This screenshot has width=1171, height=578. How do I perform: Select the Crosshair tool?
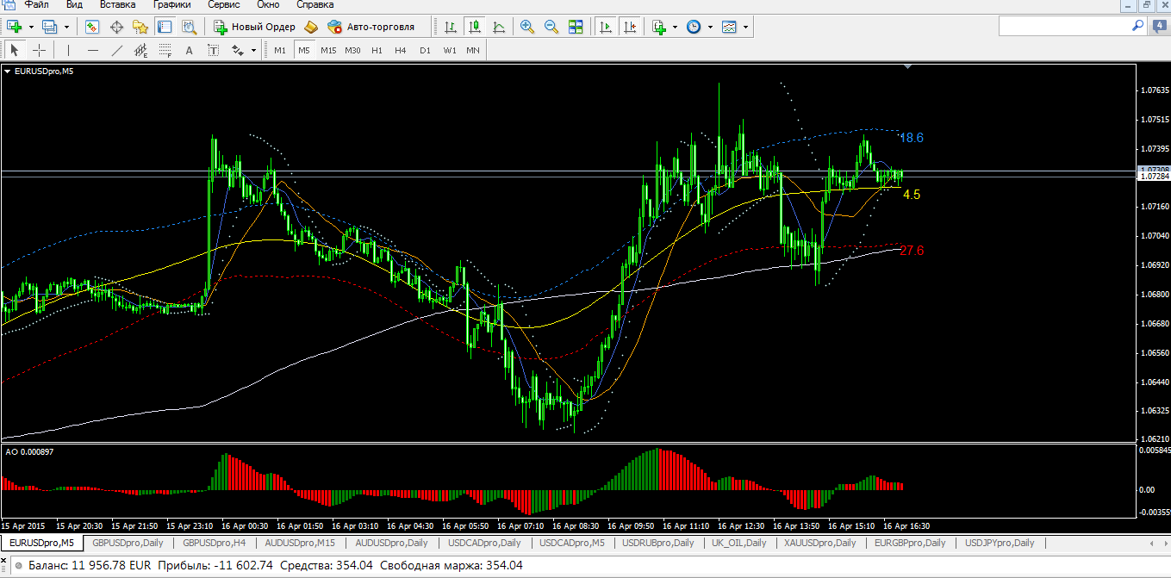coord(39,50)
